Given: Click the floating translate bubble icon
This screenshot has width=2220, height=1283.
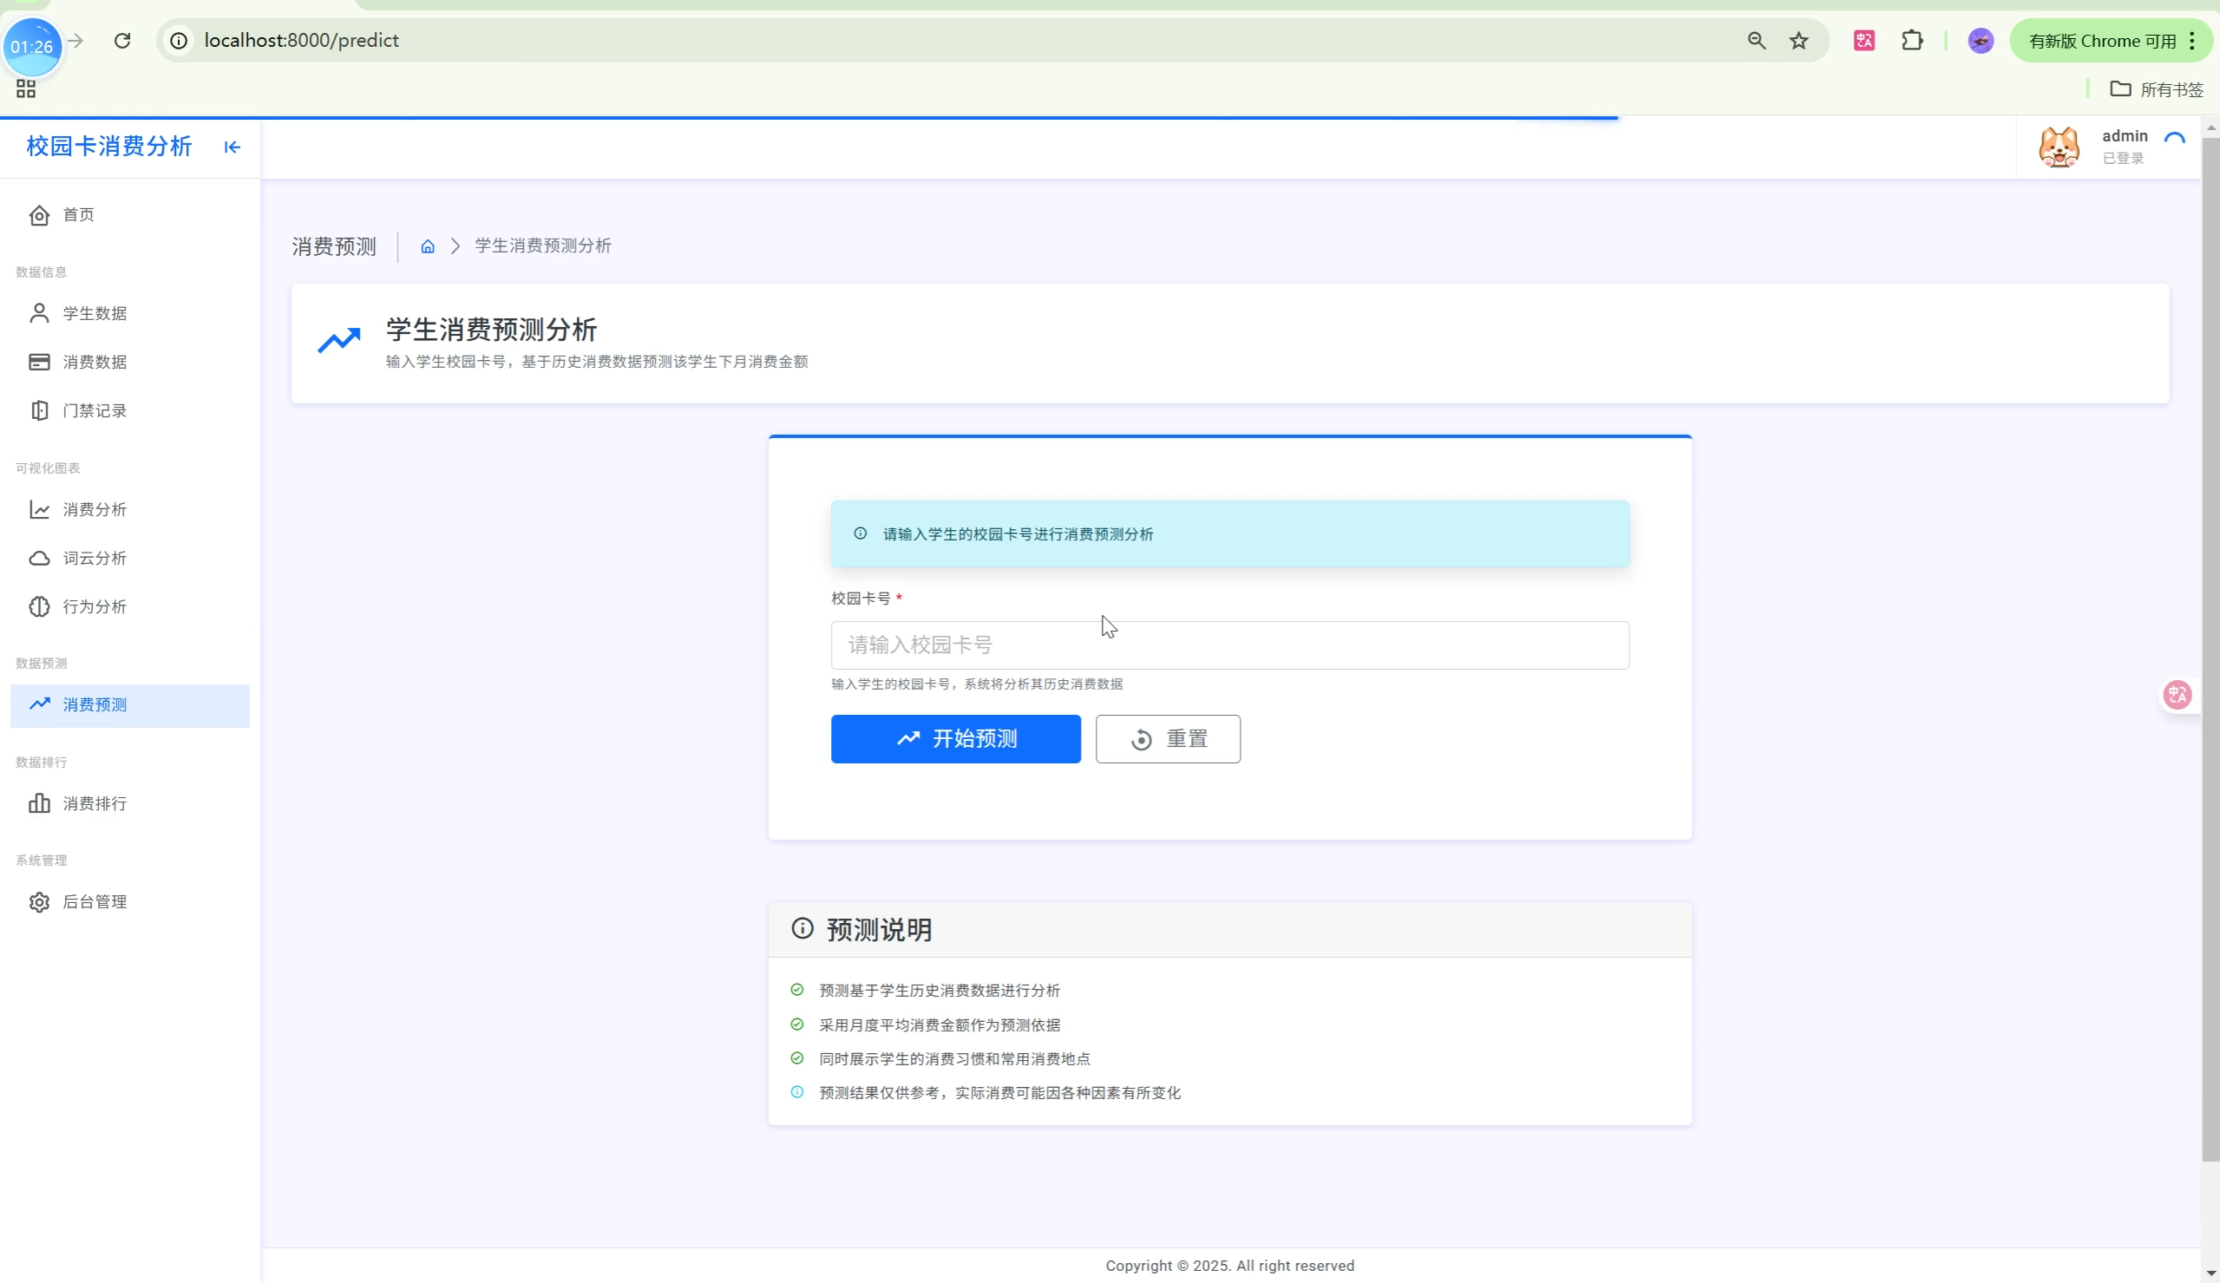Looking at the screenshot, I should [2177, 694].
